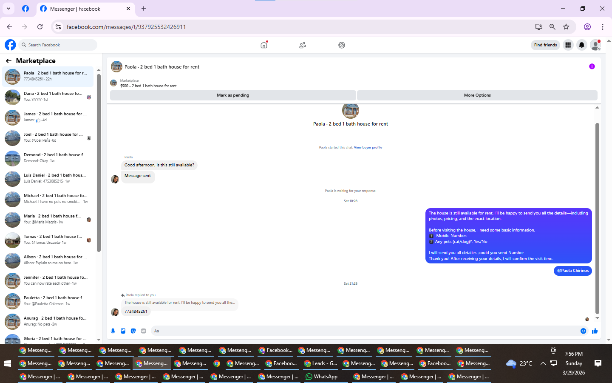Open the Facebook menu grid icon
The image size is (612, 383).
pos(568,45)
